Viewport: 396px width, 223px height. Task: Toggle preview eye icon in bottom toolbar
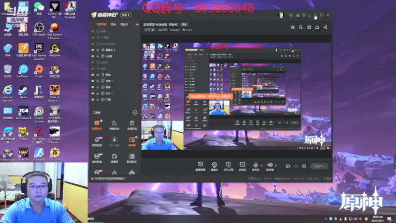(x=296, y=166)
